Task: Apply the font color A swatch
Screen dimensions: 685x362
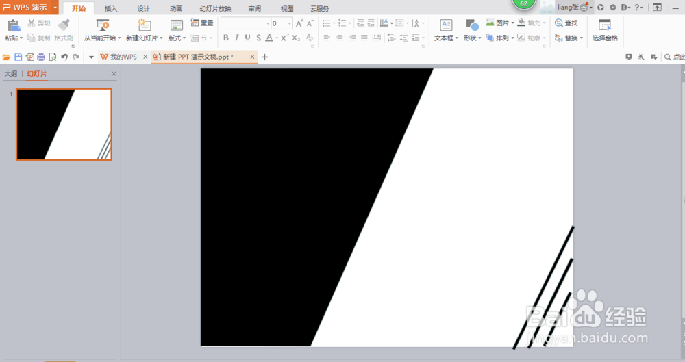Action: point(269,38)
